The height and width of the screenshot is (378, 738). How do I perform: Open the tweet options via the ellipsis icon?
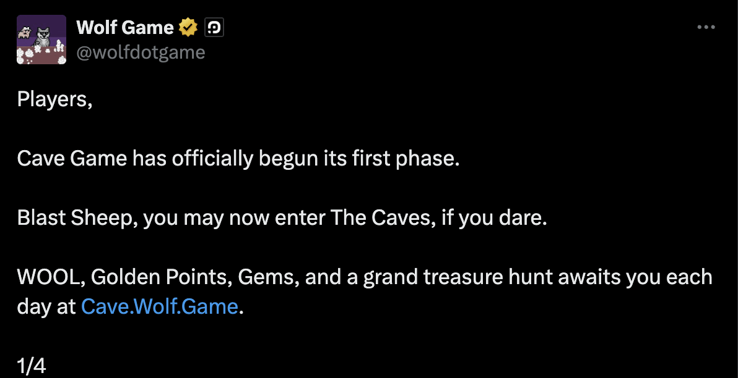[x=706, y=27]
